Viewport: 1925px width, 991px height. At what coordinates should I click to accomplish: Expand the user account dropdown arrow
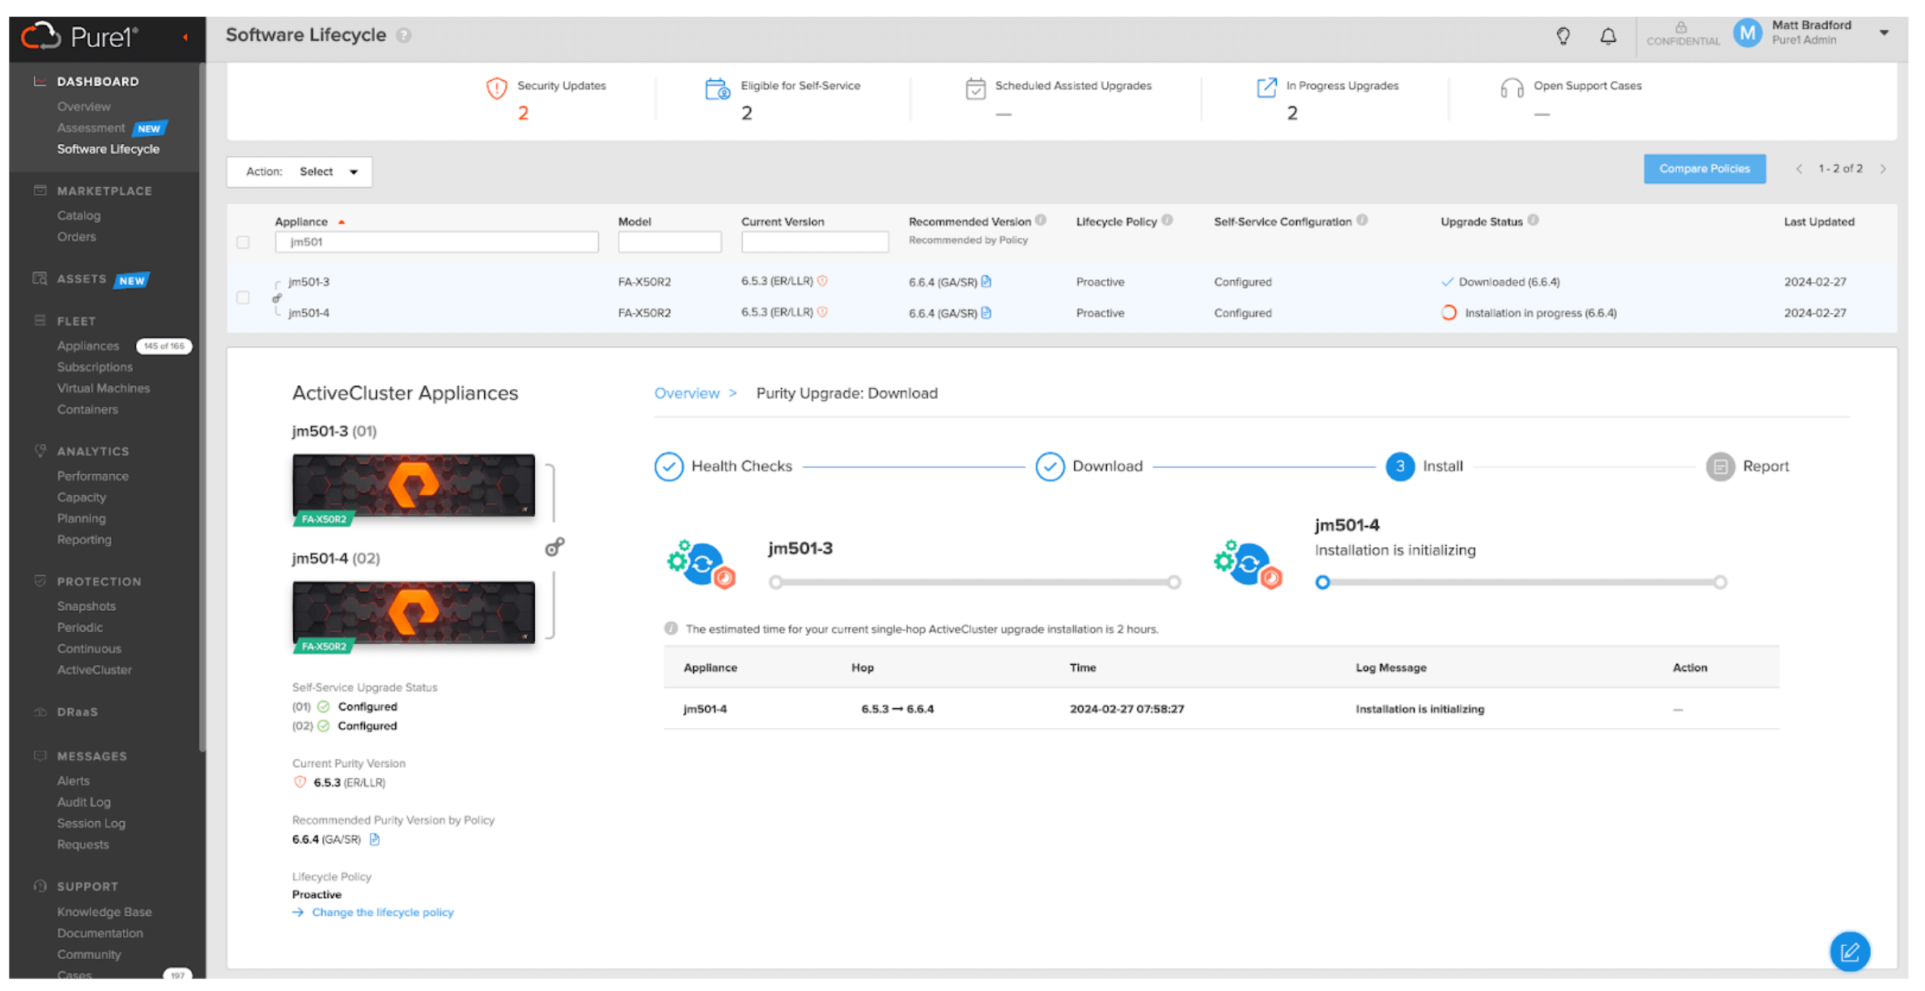(x=1884, y=33)
